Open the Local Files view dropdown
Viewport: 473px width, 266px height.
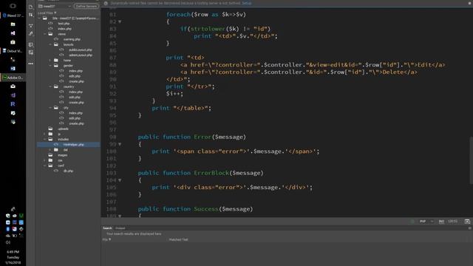47,13
